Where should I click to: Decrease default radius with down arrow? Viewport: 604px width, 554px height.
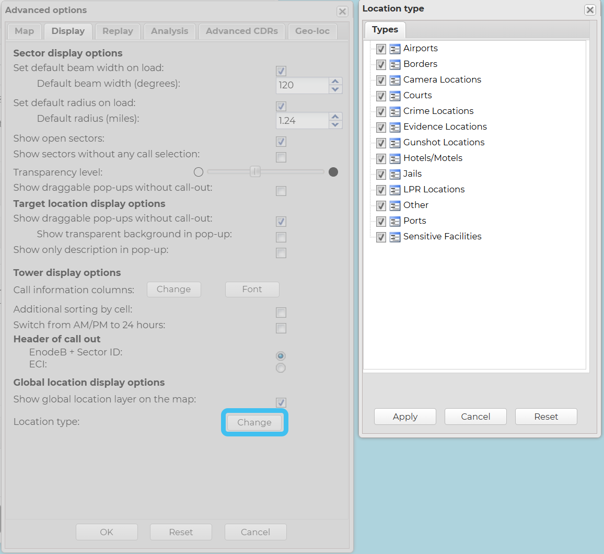(x=335, y=124)
